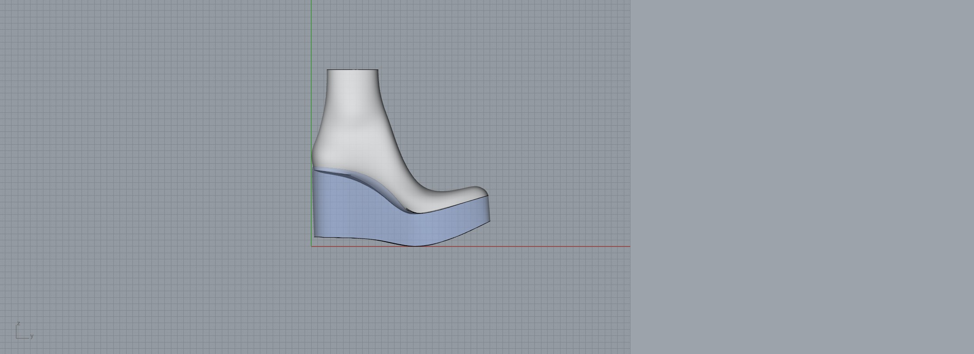974x354 pixels.
Task: Select the front toe end of the wedge sole
Action: click(x=488, y=209)
